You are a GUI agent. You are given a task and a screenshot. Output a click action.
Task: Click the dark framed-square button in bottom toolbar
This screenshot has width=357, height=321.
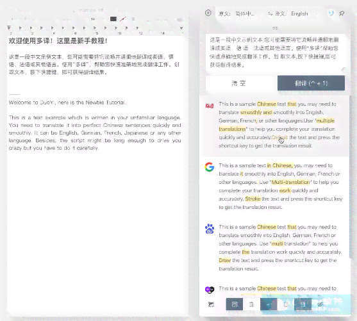[x=235, y=304]
